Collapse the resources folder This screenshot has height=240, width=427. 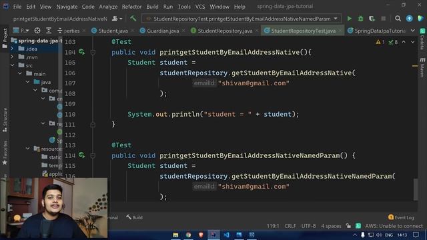(x=28, y=149)
